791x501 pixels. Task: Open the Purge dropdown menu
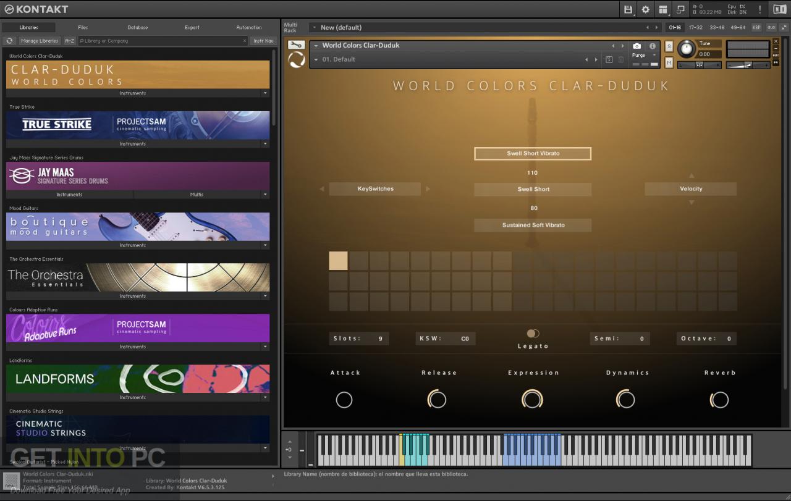coord(644,56)
